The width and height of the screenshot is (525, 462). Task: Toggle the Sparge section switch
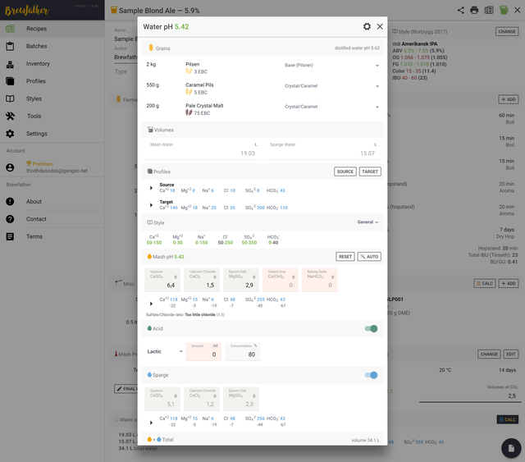(372, 375)
